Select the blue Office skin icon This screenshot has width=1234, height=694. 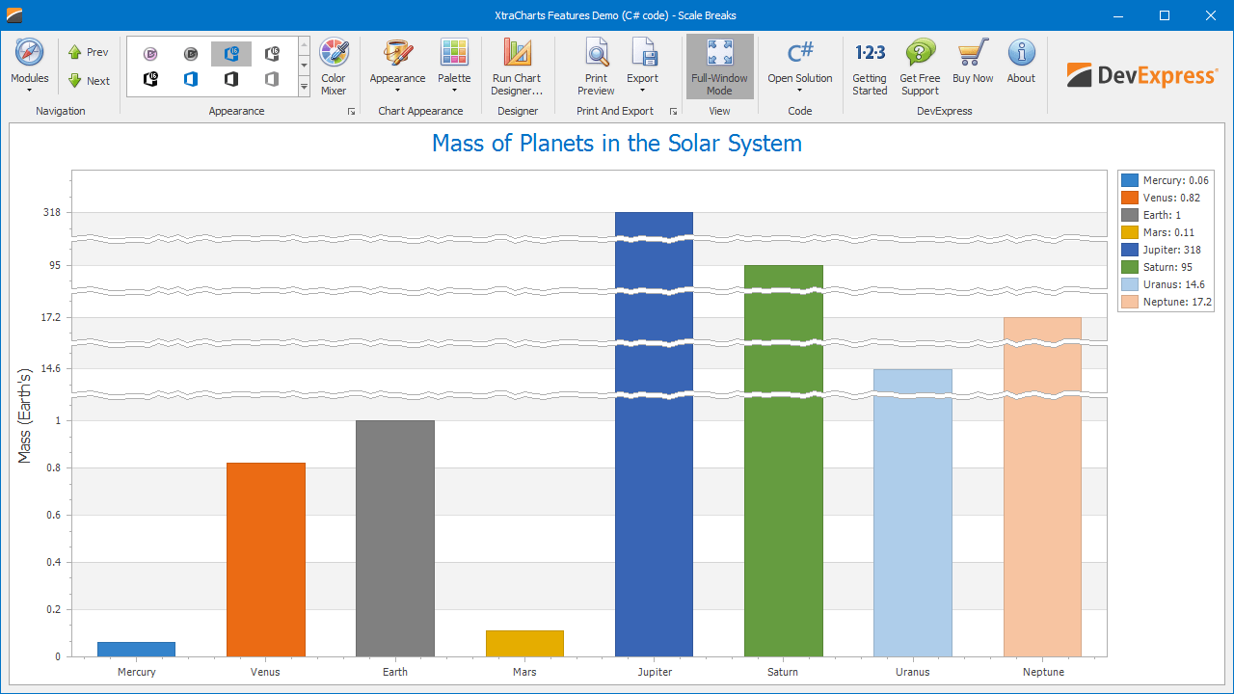[191, 79]
